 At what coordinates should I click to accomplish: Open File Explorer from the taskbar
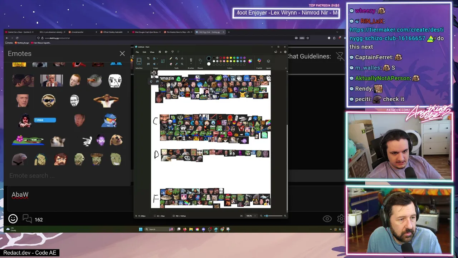point(191,229)
